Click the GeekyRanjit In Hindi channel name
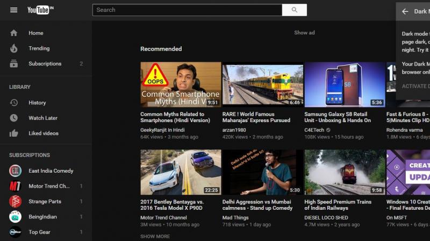 coord(162,130)
